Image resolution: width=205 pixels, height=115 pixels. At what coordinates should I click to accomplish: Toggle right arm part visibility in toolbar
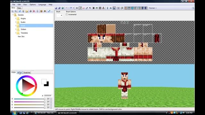pyautogui.click(x=139, y=8)
